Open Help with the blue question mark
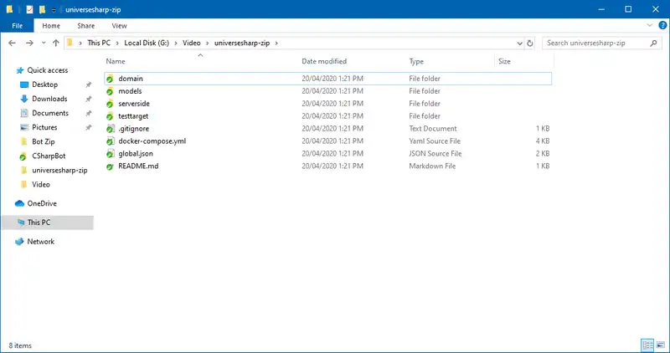Image resolution: width=670 pixels, height=353 pixels. click(662, 26)
